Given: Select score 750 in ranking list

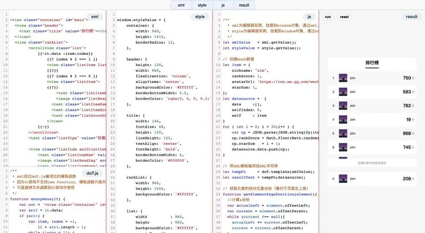Looking at the screenshot, I should point(407,78).
